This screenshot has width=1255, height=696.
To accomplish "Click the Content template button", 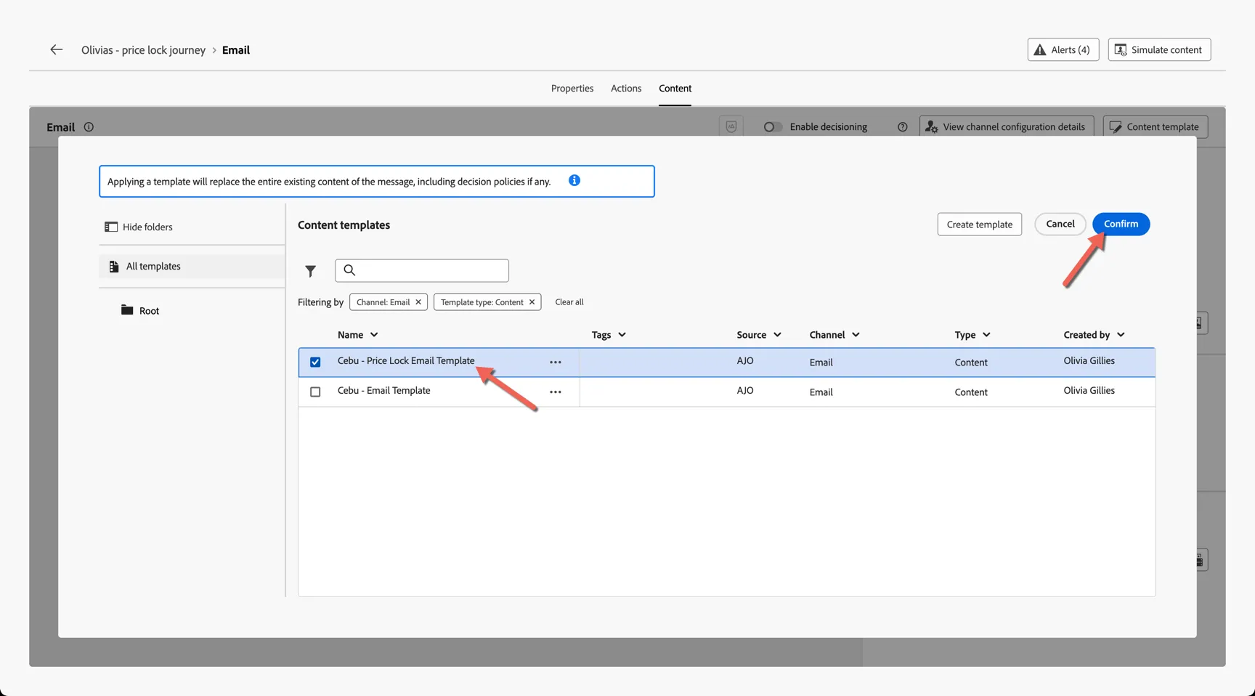I will pos(1155,126).
